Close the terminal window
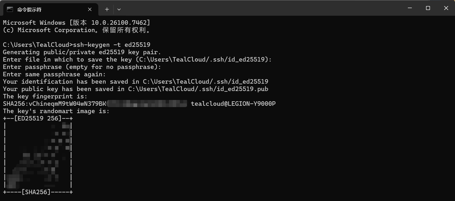The width and height of the screenshot is (455, 201). [446, 8]
